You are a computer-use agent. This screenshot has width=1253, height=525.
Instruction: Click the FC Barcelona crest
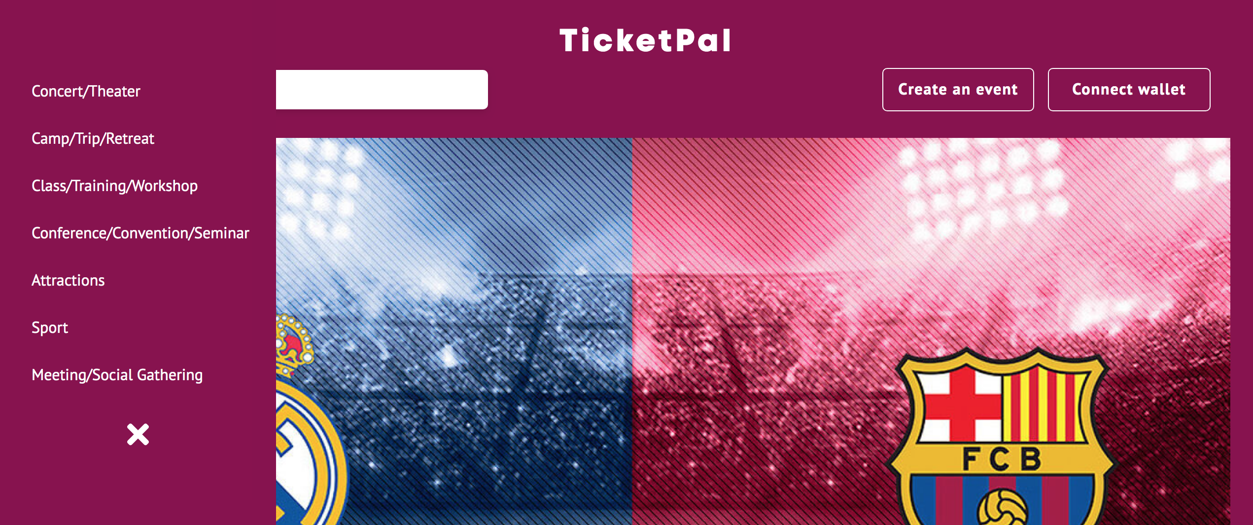coord(1001,436)
